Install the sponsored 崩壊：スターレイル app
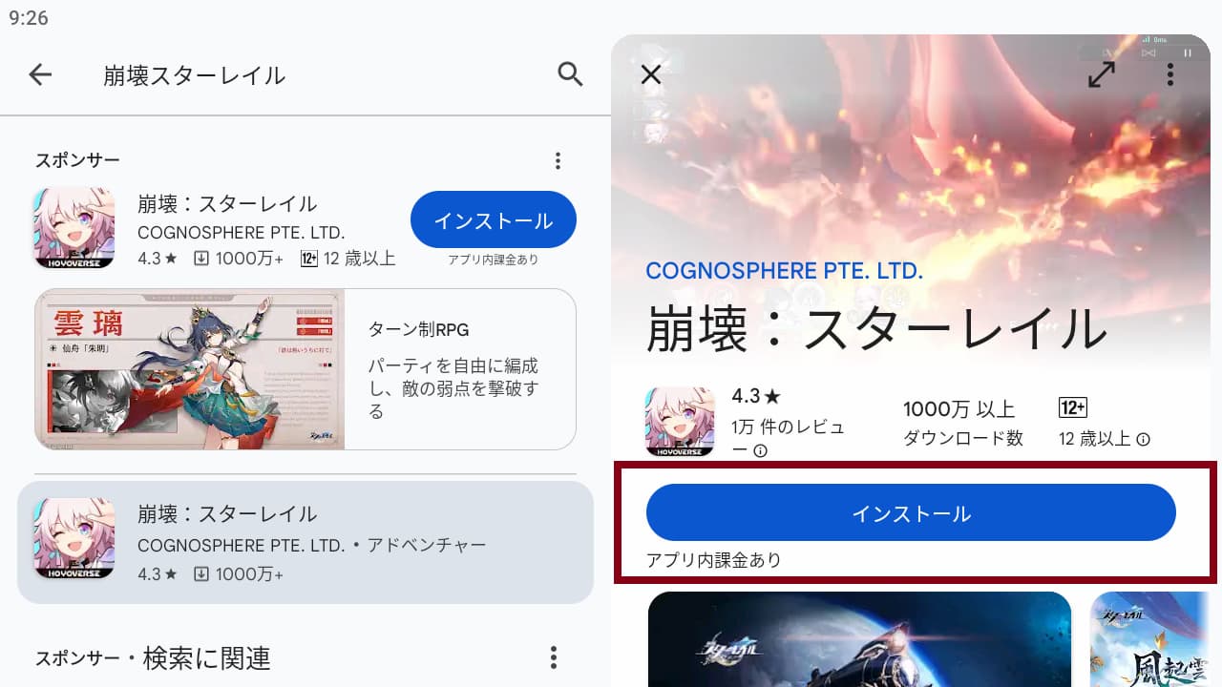This screenshot has width=1222, height=687. point(494,220)
